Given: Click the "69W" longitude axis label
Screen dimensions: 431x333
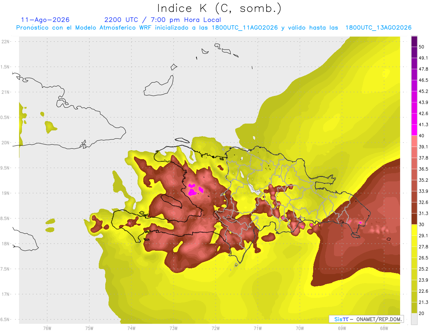Looking at the screenshot, I should pos(342,328).
